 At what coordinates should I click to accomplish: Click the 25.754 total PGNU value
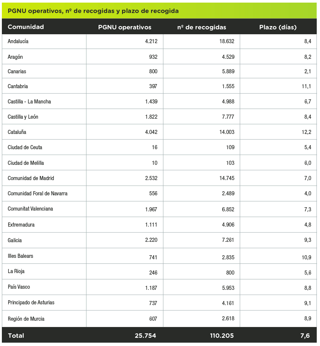click(x=145, y=336)
